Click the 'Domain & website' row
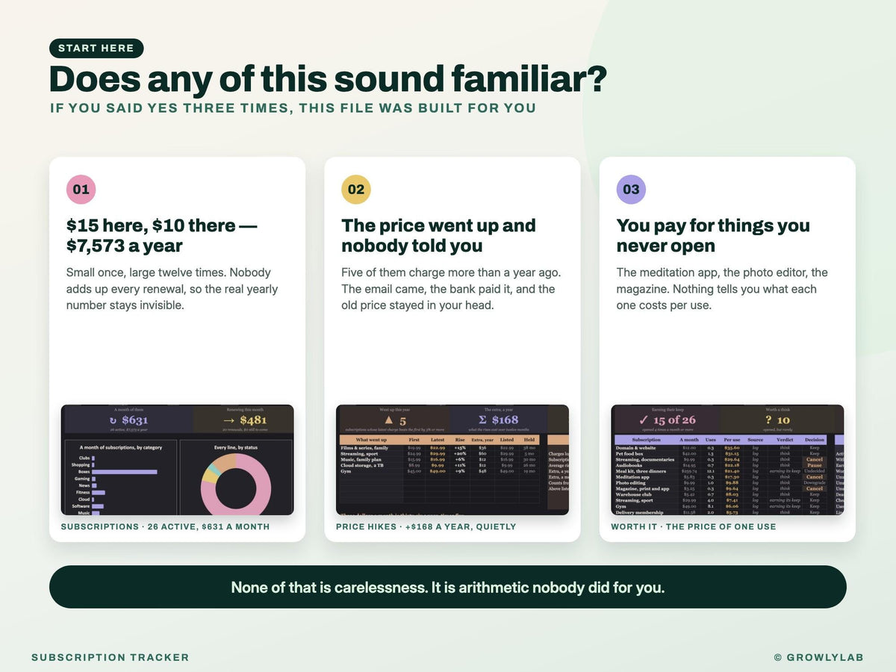896x672 pixels. click(x=720, y=448)
